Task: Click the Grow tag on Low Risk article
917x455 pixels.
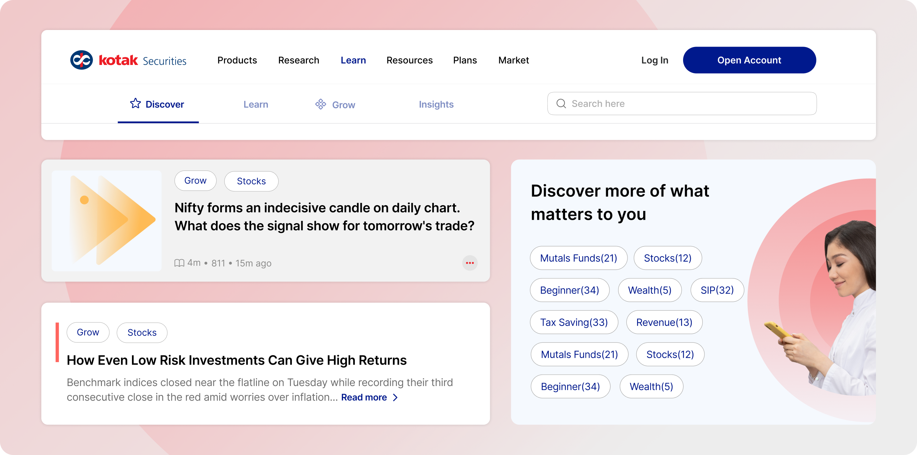Action: [x=88, y=332]
